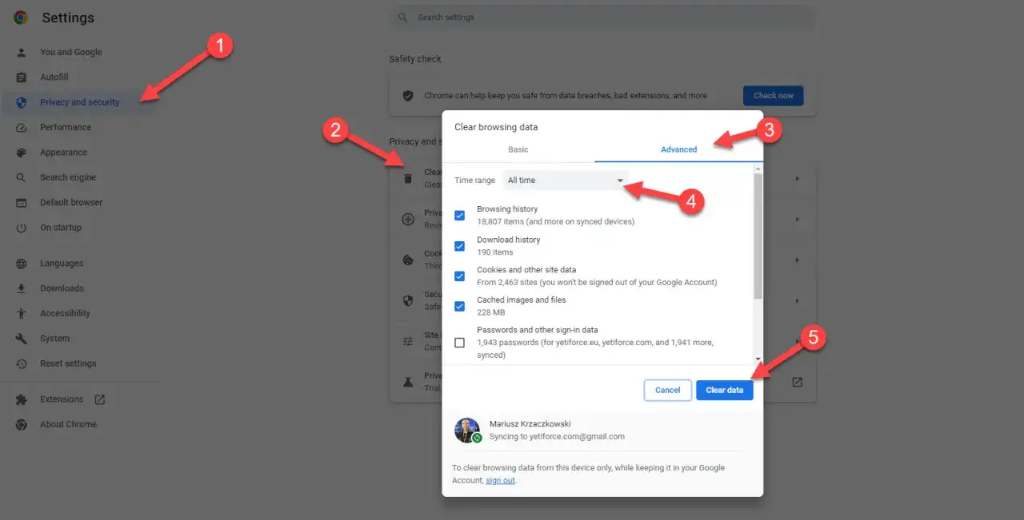Viewport: 1024px width, 520px height.
Task: Click the Performance gauge icon
Action: click(22, 128)
